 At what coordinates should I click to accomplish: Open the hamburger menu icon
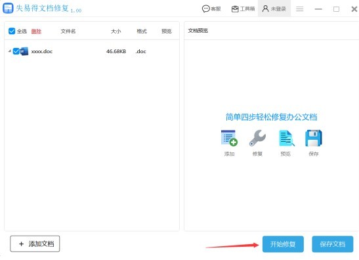coord(299,9)
